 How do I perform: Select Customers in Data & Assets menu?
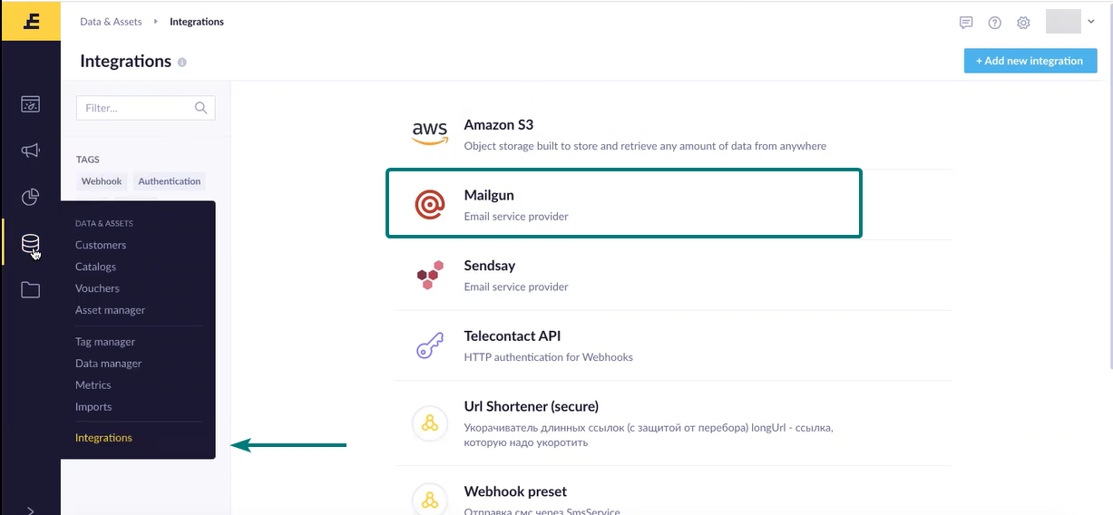click(101, 245)
